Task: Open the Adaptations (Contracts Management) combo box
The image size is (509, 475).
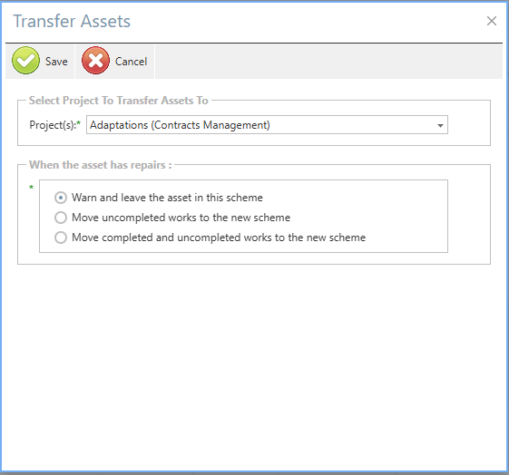Action: coord(267,125)
